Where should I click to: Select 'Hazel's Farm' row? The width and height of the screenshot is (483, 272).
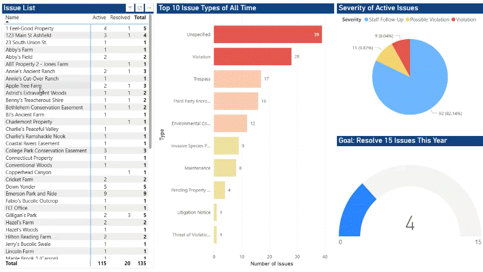click(76, 222)
